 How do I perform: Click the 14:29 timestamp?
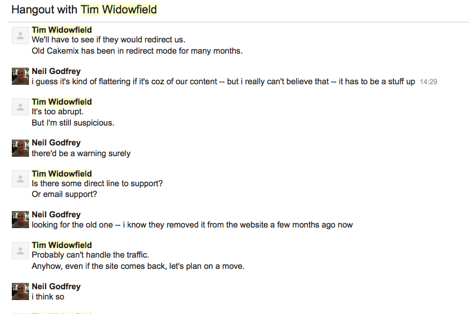coord(428,82)
